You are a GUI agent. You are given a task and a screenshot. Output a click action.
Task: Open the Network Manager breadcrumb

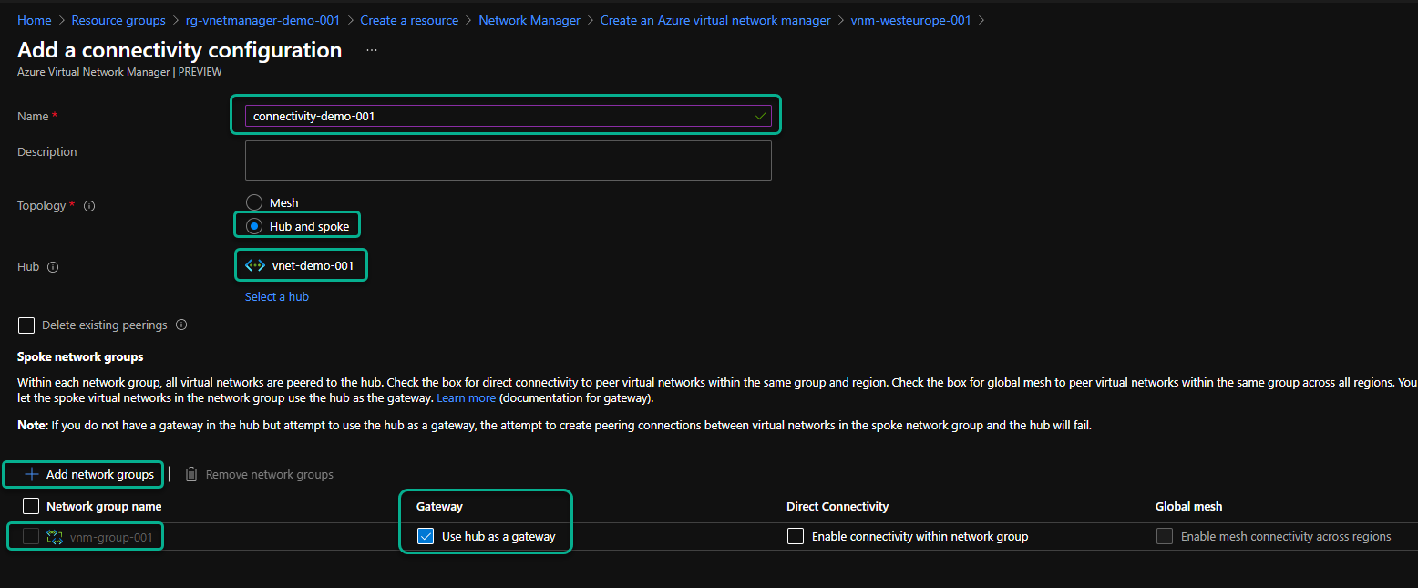tap(529, 20)
